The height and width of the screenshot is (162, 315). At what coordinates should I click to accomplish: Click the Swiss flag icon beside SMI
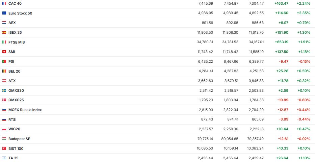pyautogui.click(x=4, y=52)
